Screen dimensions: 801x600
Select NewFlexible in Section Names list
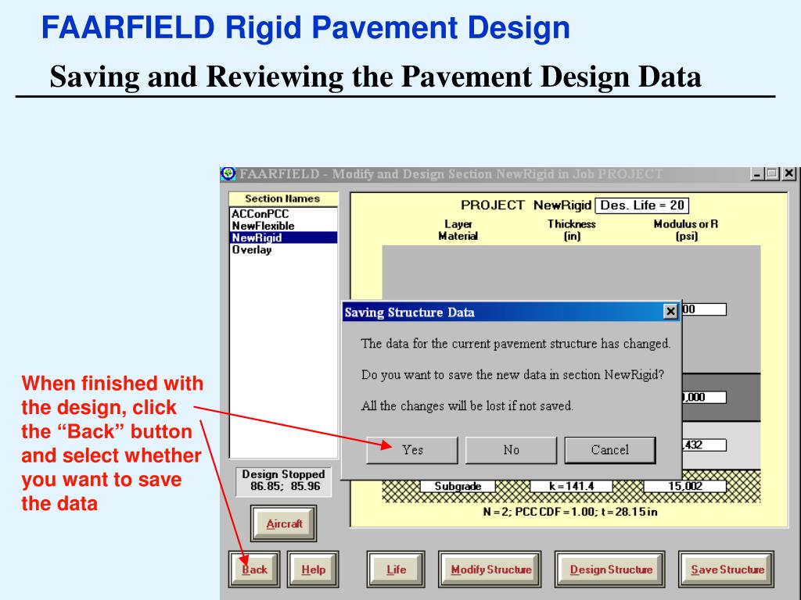[x=283, y=226]
